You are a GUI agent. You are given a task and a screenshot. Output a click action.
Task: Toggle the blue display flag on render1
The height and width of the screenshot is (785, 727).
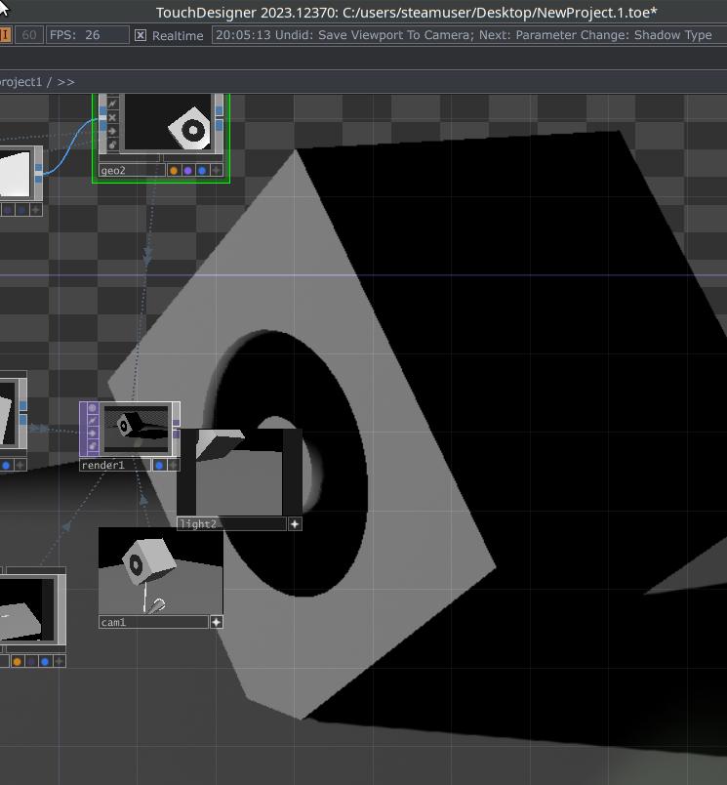(159, 466)
